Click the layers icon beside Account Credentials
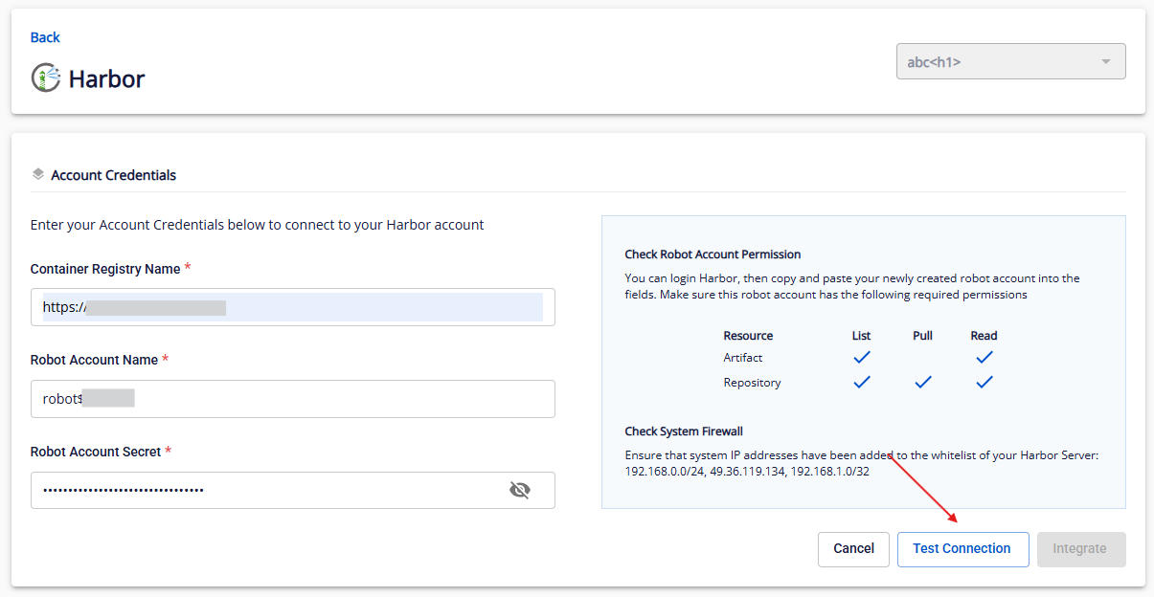This screenshot has height=597, width=1154. (x=38, y=174)
